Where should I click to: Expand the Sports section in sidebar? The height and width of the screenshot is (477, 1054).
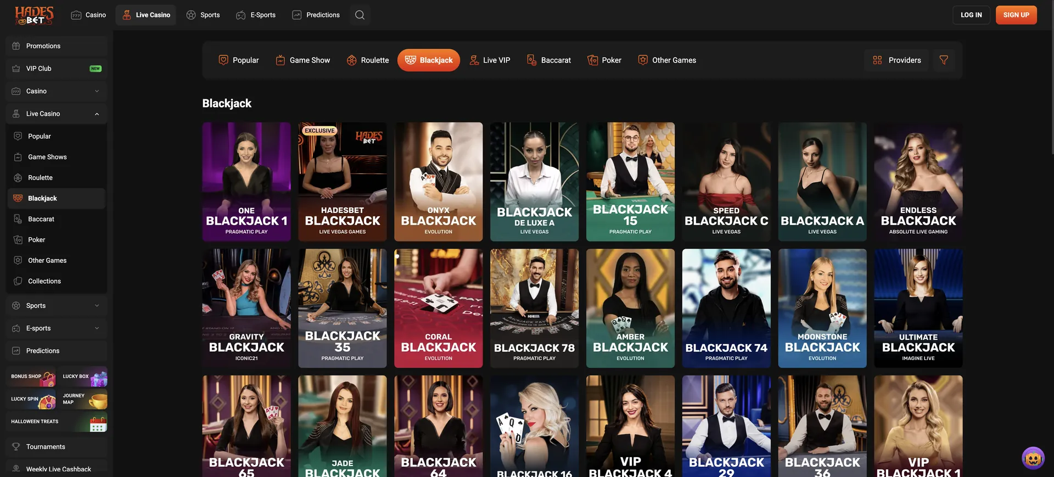[x=57, y=306]
